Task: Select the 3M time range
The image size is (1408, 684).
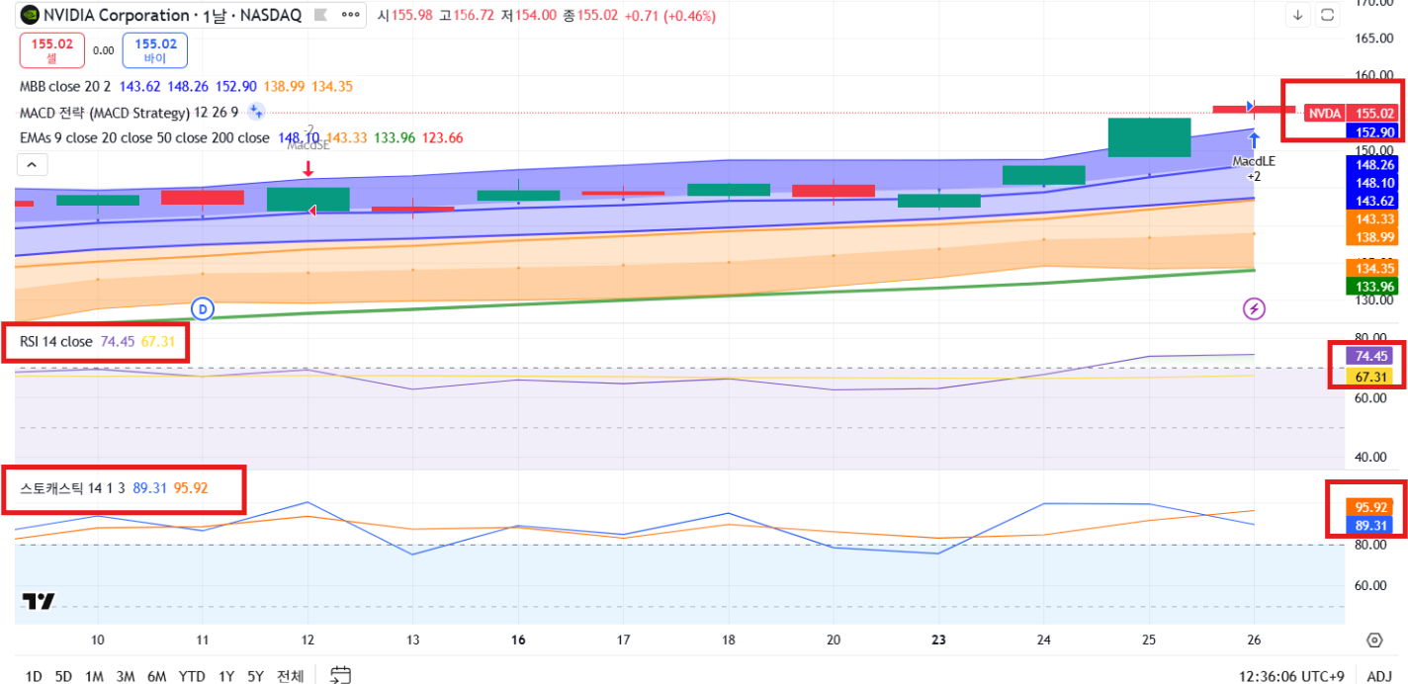Action: pos(125,676)
